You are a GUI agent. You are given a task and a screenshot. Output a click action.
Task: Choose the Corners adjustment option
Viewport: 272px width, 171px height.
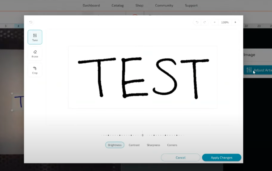[x=172, y=145]
